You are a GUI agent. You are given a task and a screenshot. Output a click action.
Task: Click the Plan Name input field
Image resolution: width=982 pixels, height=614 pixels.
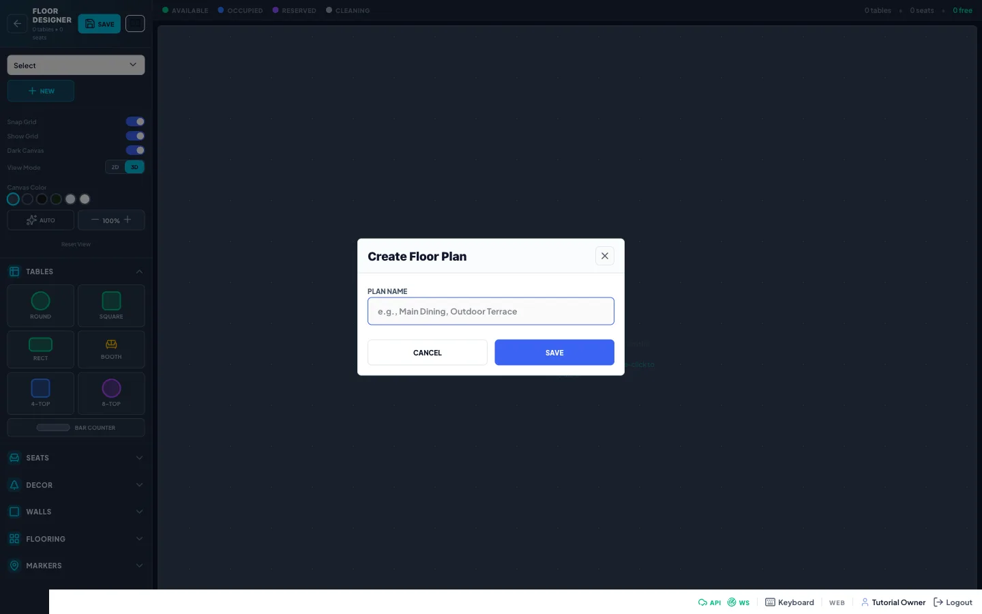point(491,311)
